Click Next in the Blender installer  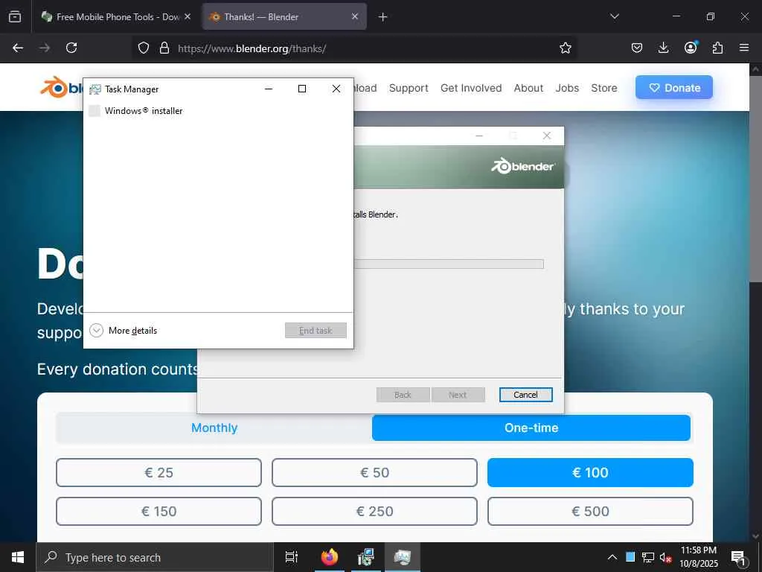click(x=458, y=395)
